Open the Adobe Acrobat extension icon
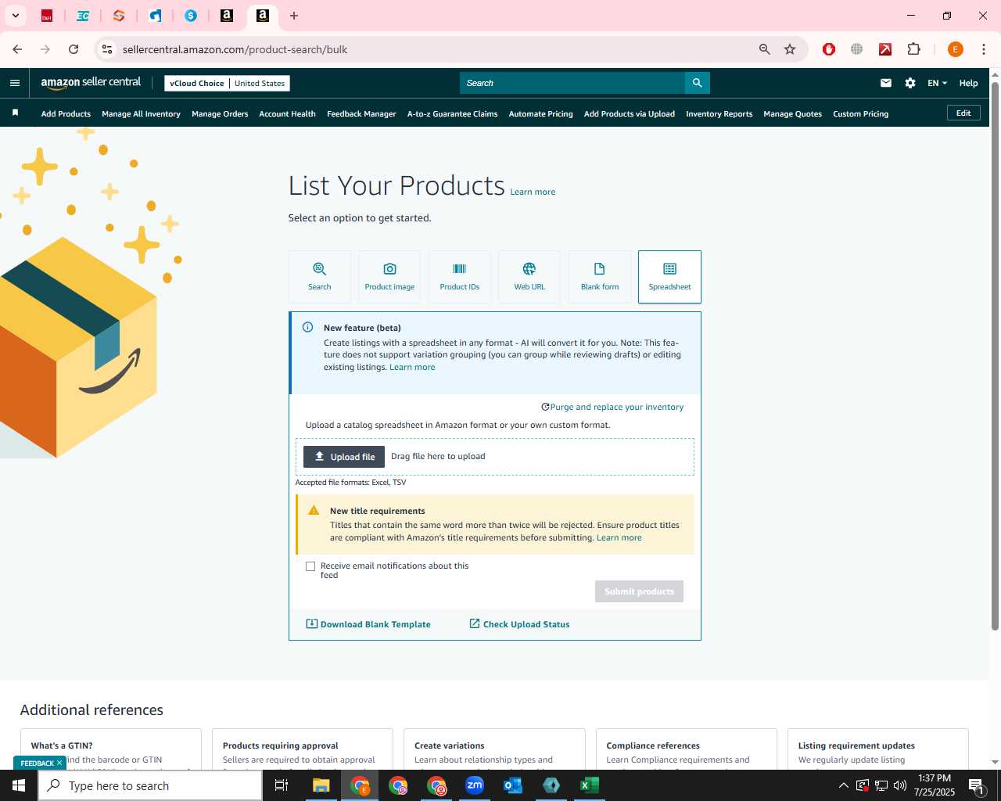This screenshot has width=1001, height=801. click(885, 49)
